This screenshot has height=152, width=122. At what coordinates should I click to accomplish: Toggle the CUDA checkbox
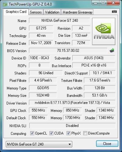pyautogui.click(x=51, y=133)
